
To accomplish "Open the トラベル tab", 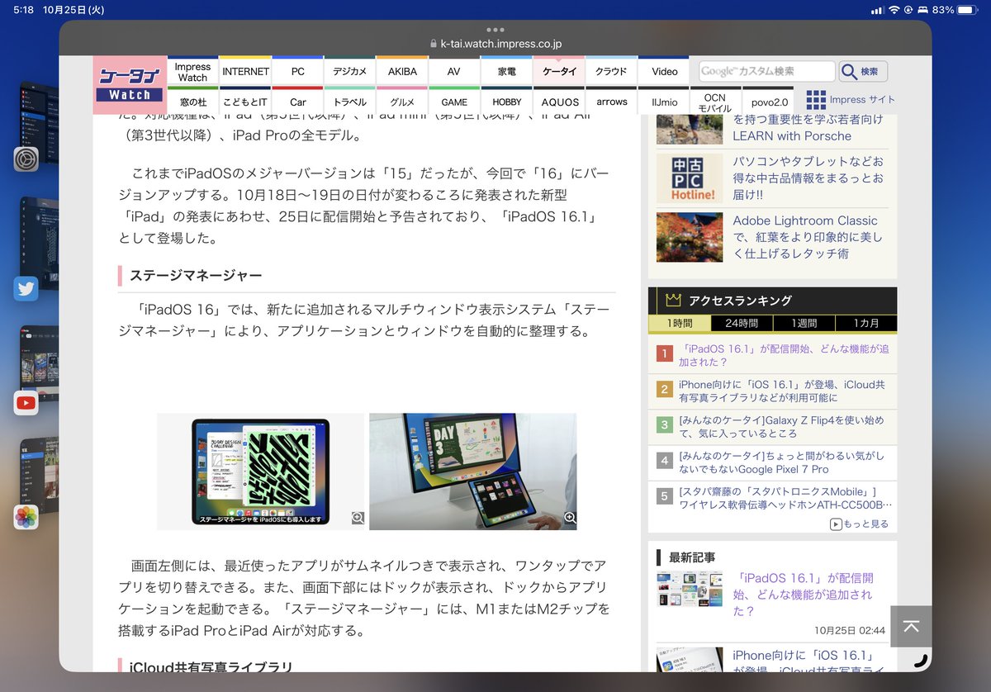I will click(x=350, y=102).
